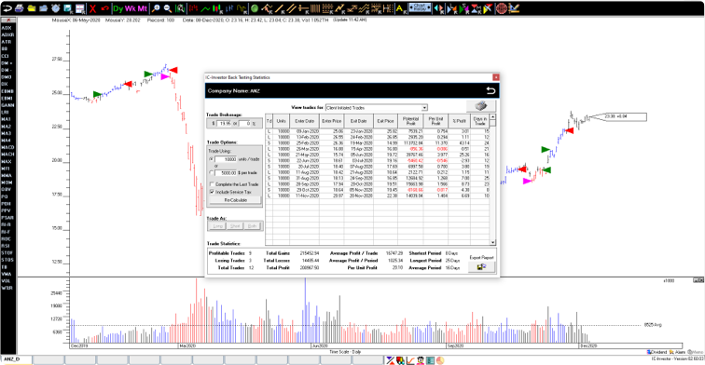Switch chart to weekly with Wk button

coord(131,8)
